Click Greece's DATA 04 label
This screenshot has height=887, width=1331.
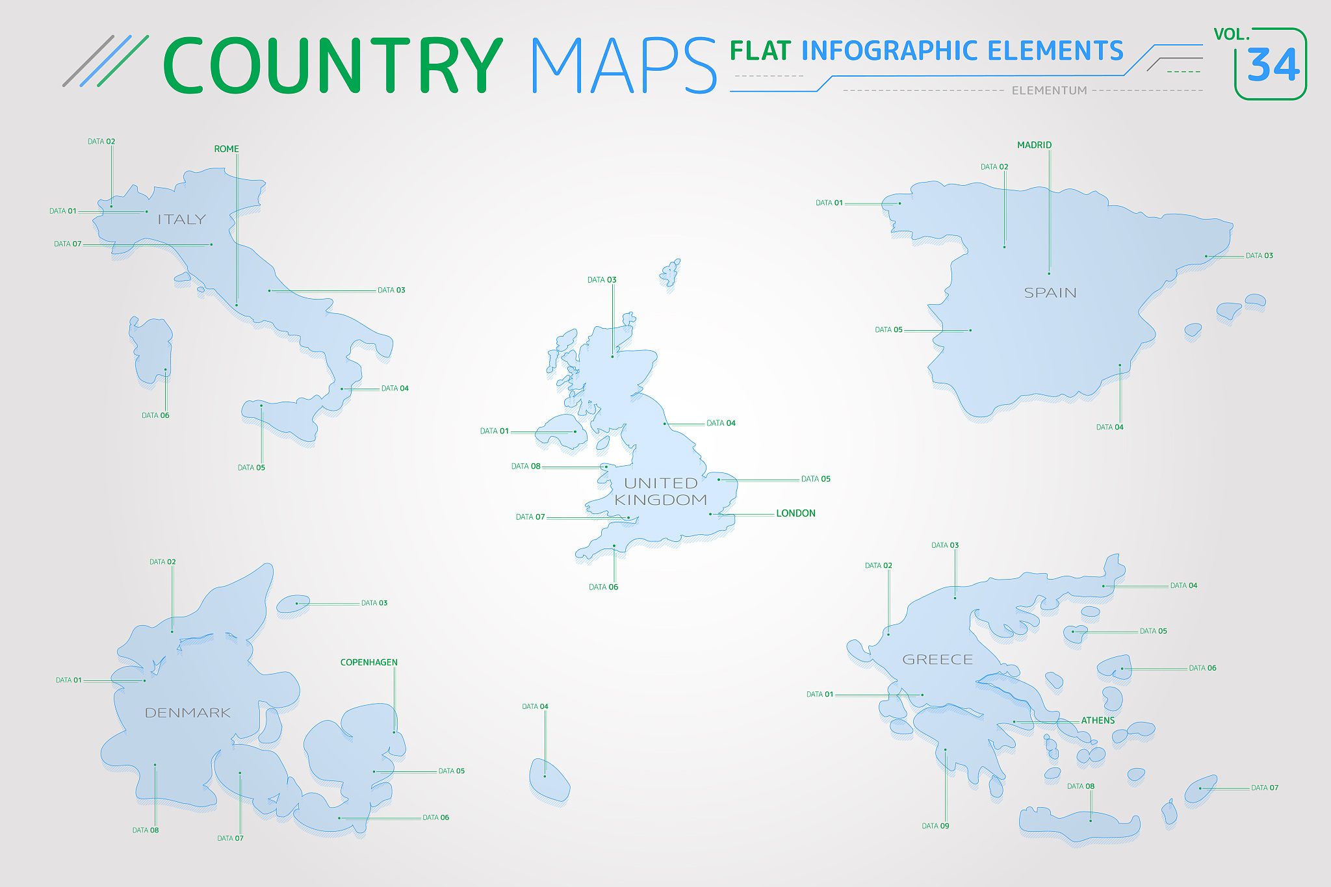click(x=1183, y=586)
